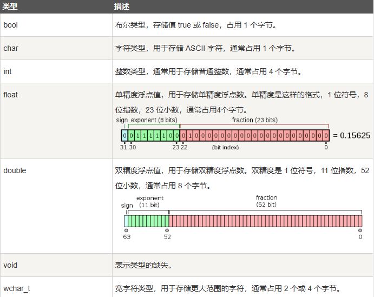Viewport: 374px width, 297px height.
Task: Click the double bit layout diagram
Action: click(x=242, y=217)
